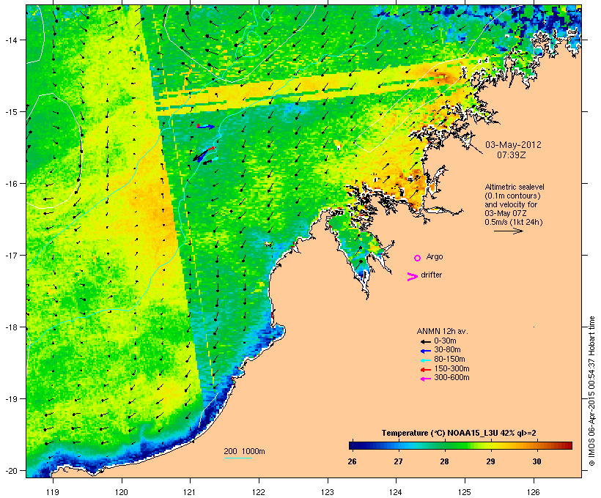This screenshot has width=601, height=498.
Task: Click the longitude axis label 122
Action: [x=259, y=492]
